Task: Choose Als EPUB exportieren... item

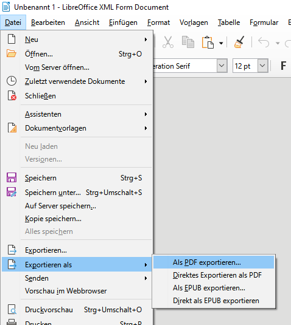Action: [x=214, y=288]
